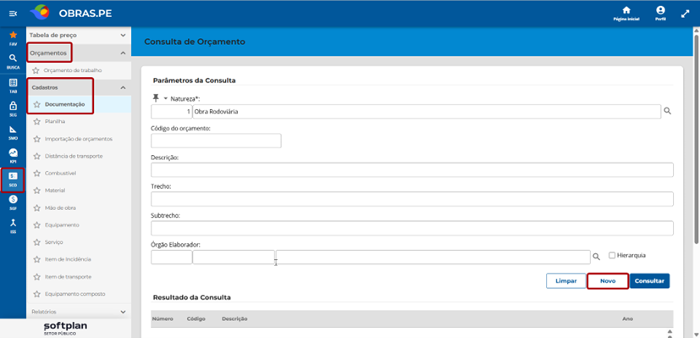Open the BUSCA search icon in sidebar
This screenshot has height=338, width=700.
pos(13,58)
